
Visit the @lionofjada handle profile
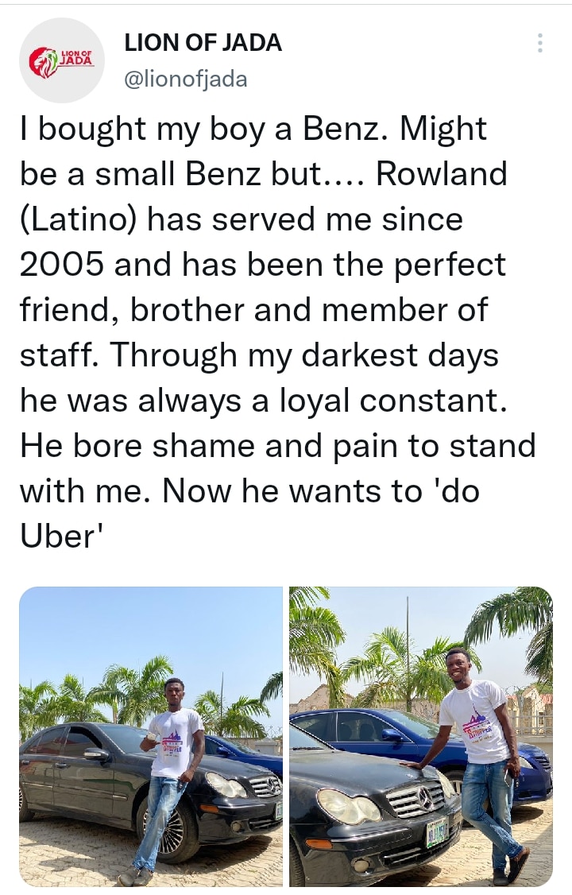(186, 79)
